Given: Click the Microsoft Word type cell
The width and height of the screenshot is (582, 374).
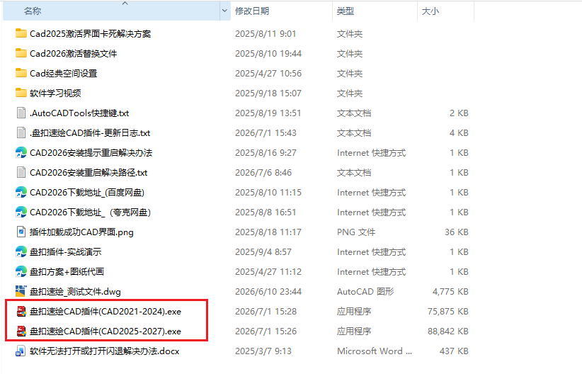Looking at the screenshot, I should (x=375, y=351).
